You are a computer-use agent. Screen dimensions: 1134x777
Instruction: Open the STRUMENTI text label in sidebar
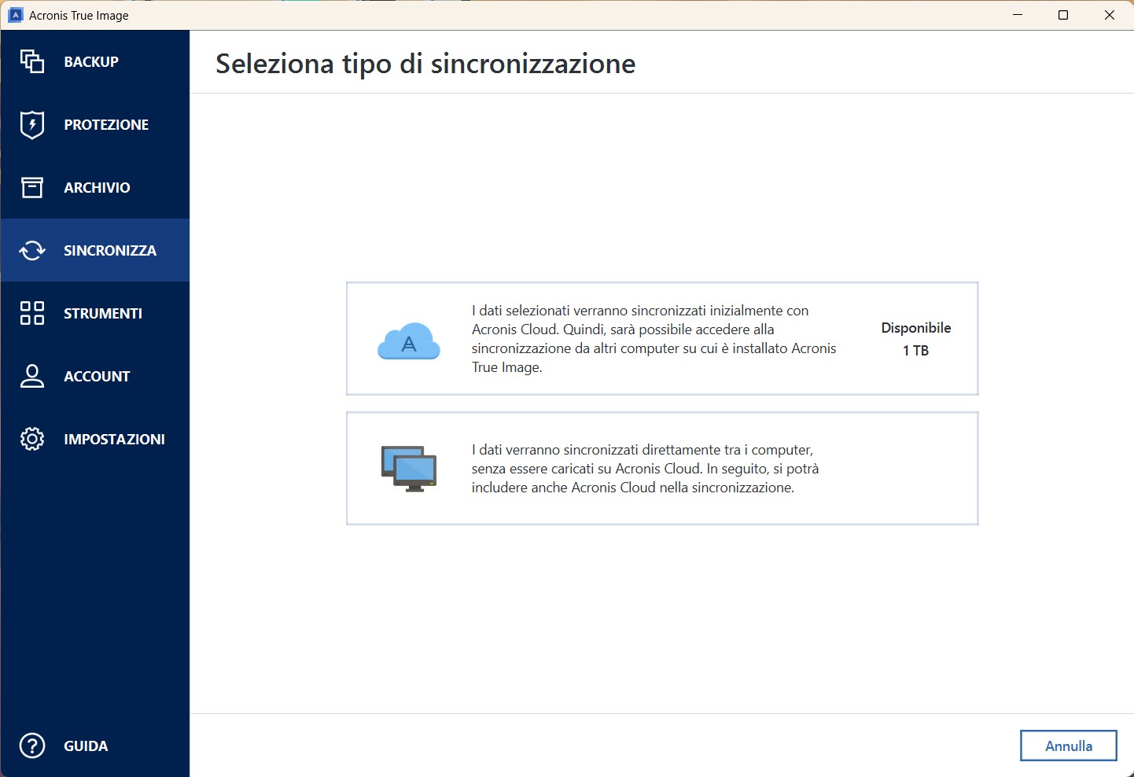click(103, 313)
